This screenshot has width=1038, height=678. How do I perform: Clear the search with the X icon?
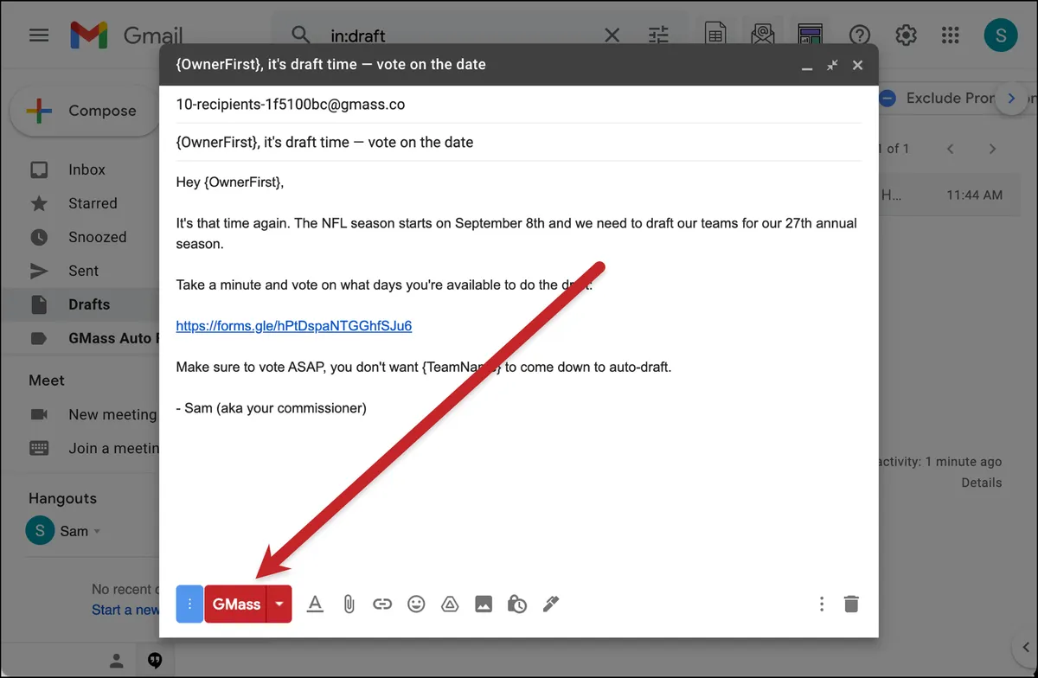612,35
